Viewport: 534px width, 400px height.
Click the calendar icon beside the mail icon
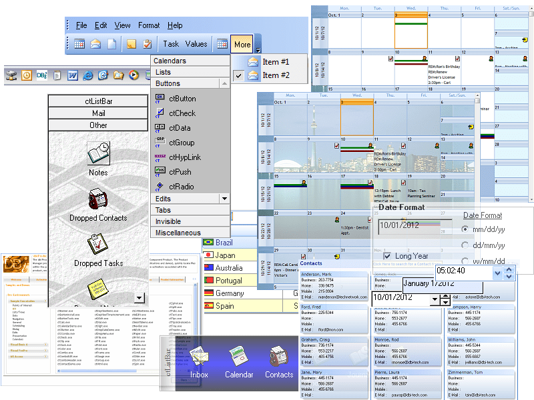(x=79, y=44)
